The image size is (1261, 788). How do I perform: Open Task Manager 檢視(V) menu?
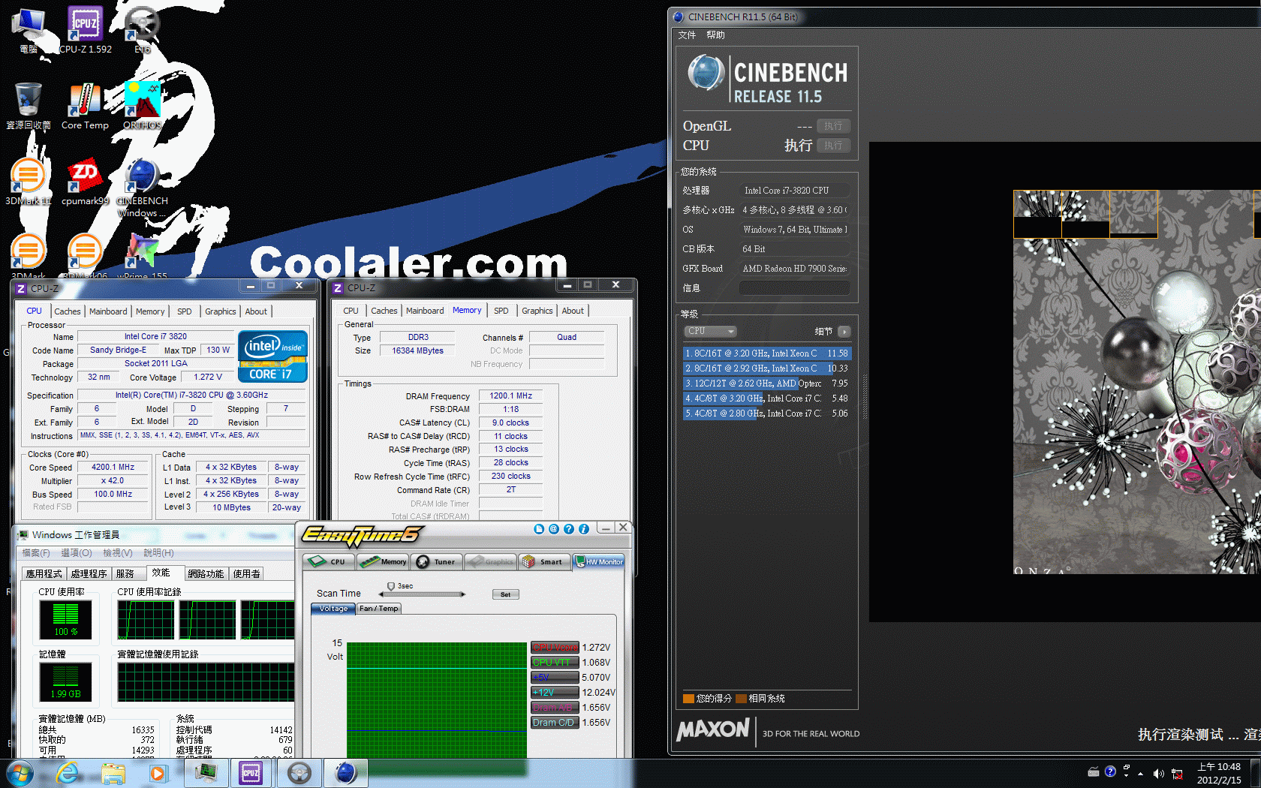point(117,553)
